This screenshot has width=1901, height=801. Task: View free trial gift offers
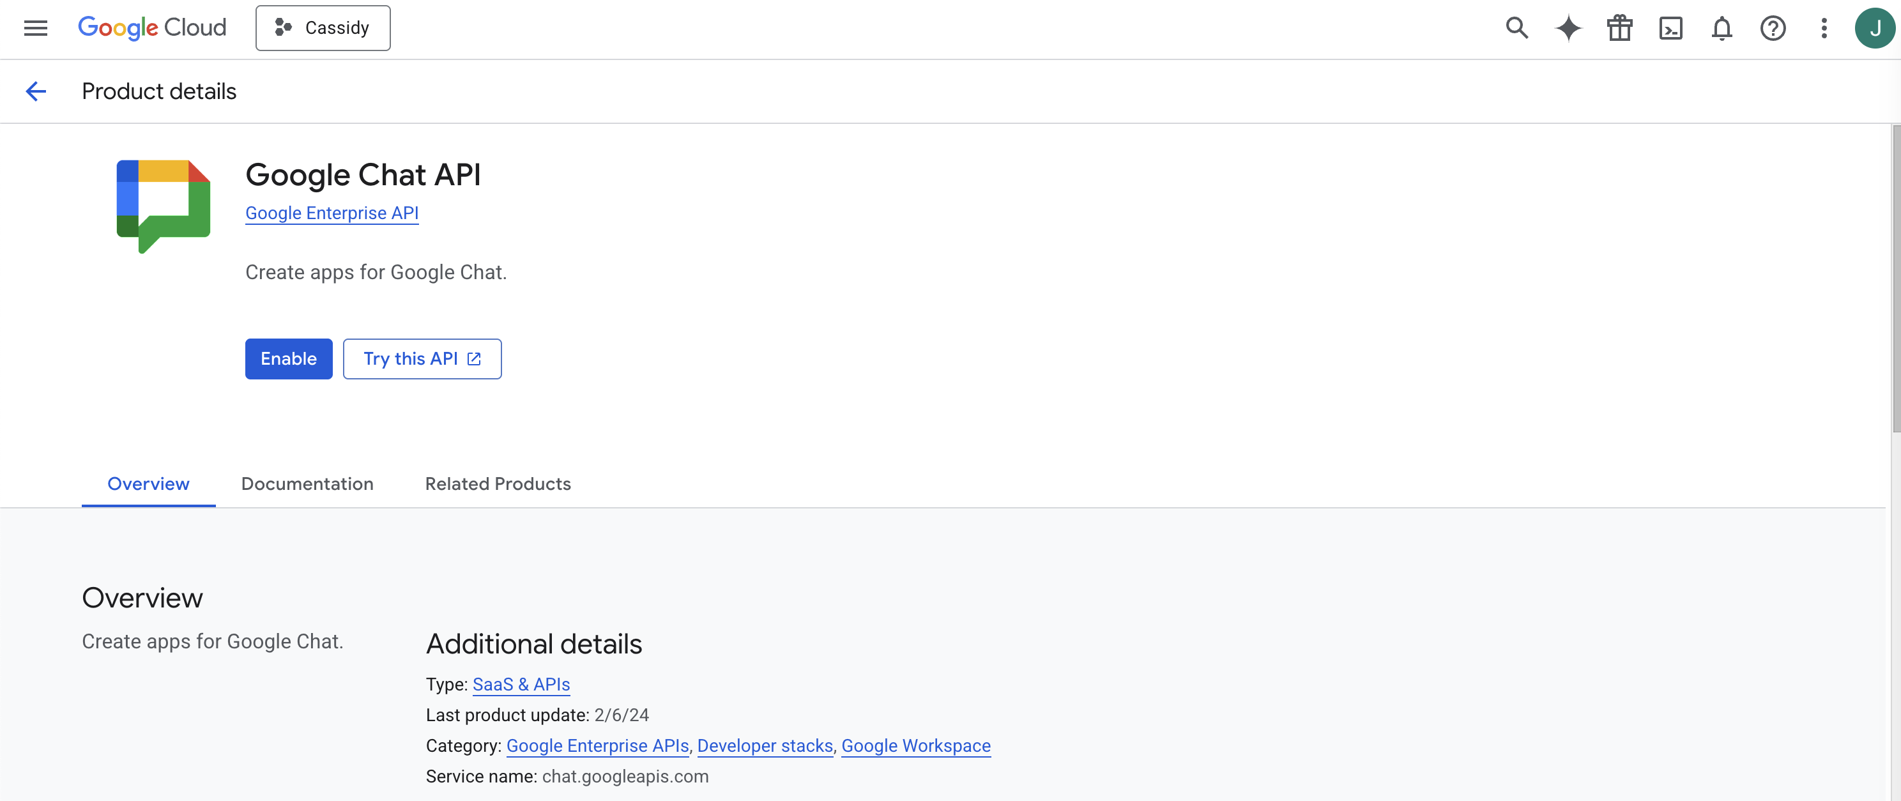pyautogui.click(x=1619, y=28)
